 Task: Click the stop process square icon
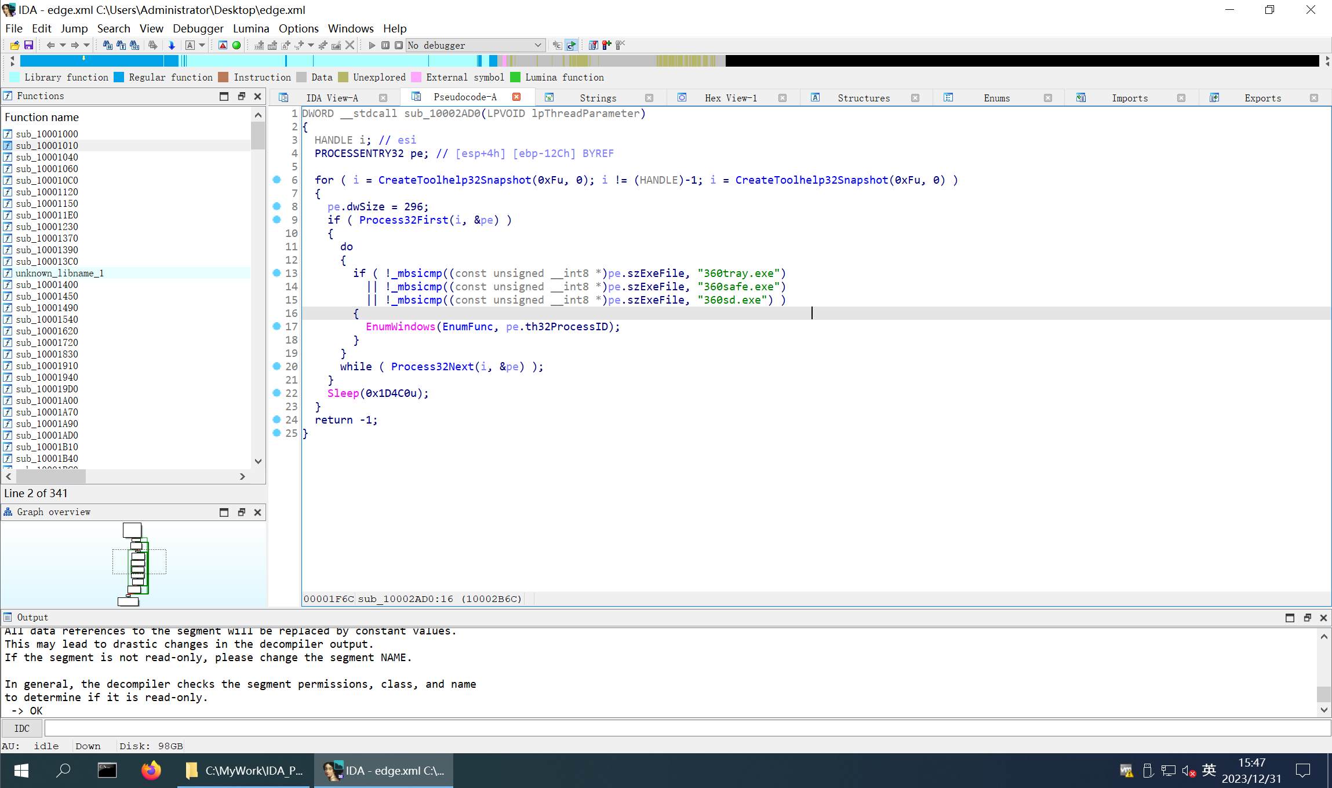coord(399,45)
